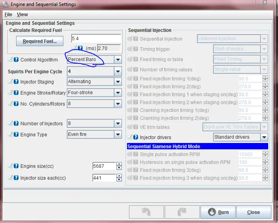Viewport: 278px width, 223px height.
Task: Click pencil note icon for No. Cylinders/Rotors
Action: pyautogui.click(x=10, y=103)
